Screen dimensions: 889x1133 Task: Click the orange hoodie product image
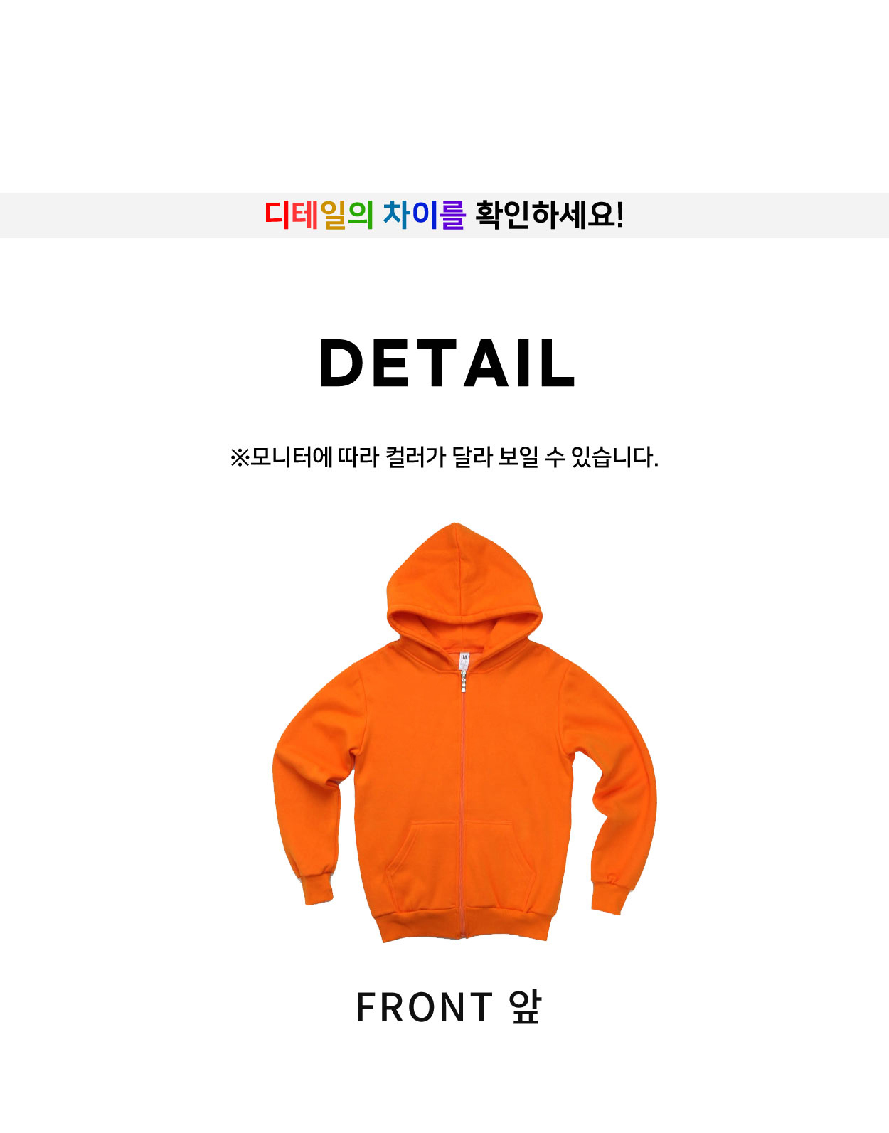(464, 733)
